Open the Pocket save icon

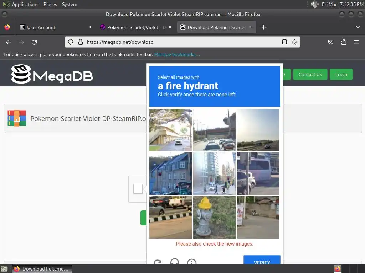(330, 42)
